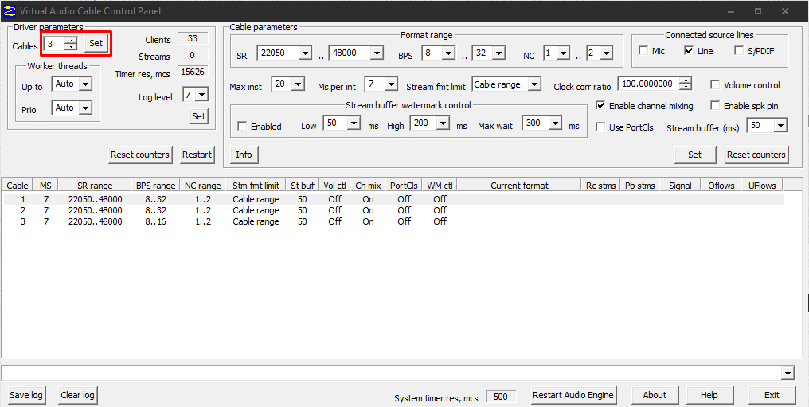Click the System timer res value 500
The width and height of the screenshot is (809, 407).
coord(501,397)
